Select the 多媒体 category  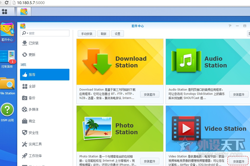tap(45, 109)
